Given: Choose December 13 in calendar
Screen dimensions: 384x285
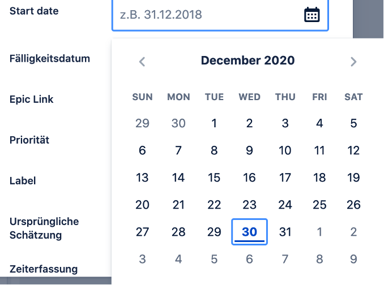Looking at the screenshot, I should 142,178.
